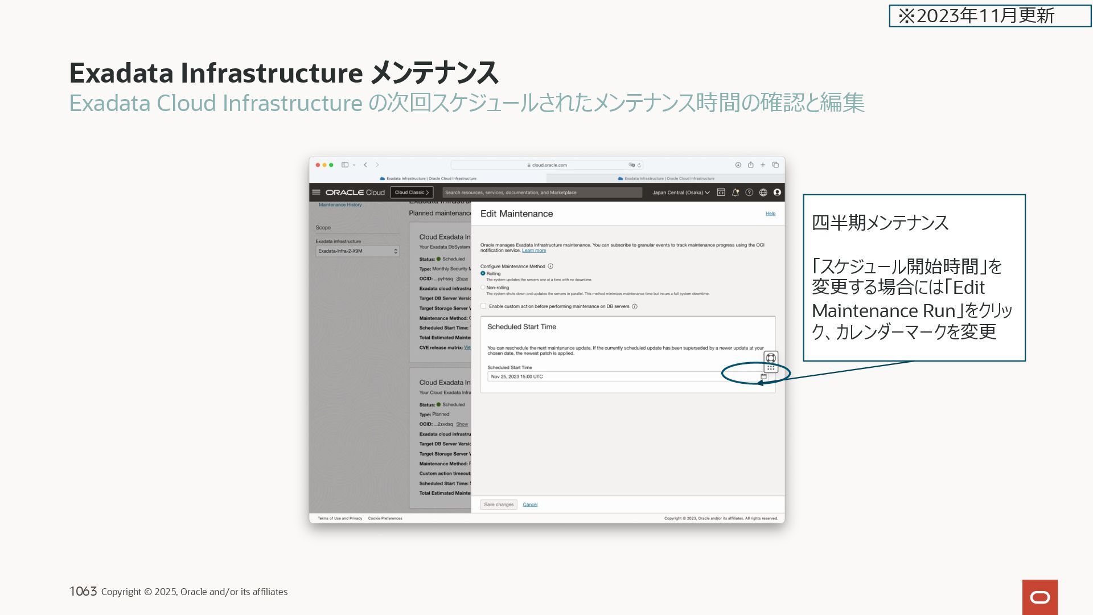Expand the Safari sidebar options chevron

pyautogui.click(x=354, y=165)
